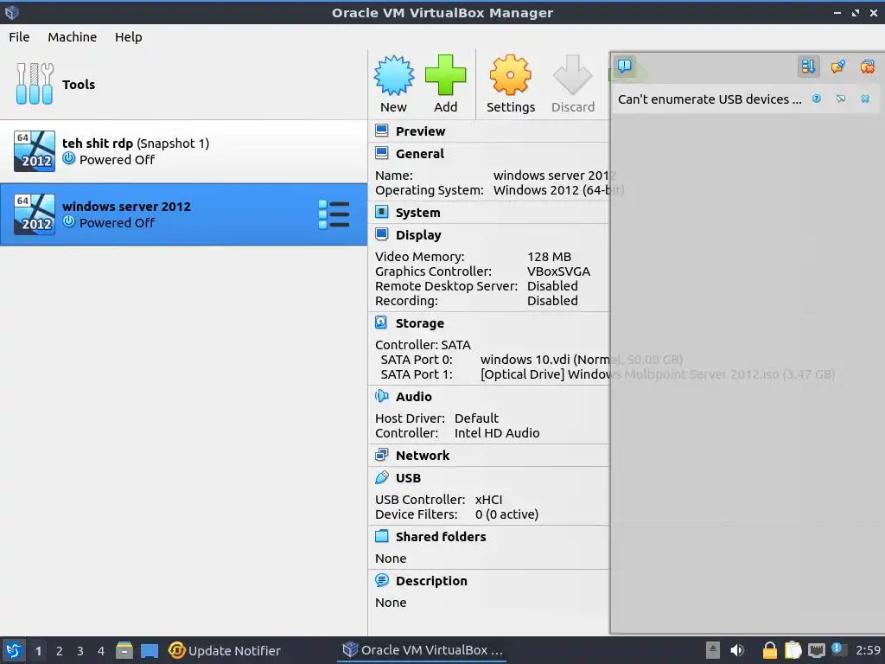Click the USB section header
The image size is (885, 664).
coord(408,477)
